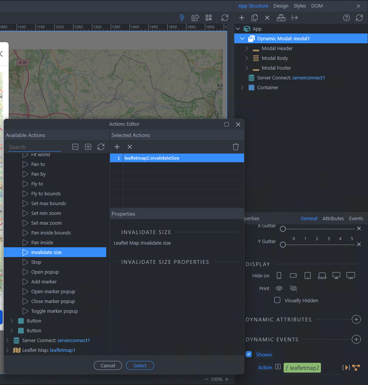Screen dimensions: 368x385
Task: Click the refresh icon in Available Actions
Action: point(101,147)
